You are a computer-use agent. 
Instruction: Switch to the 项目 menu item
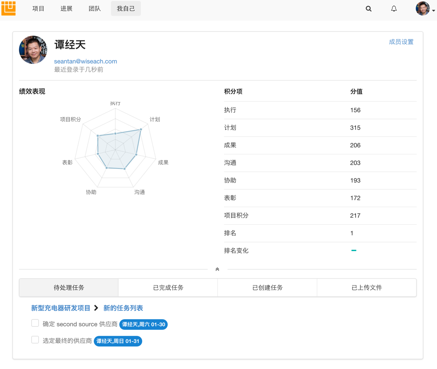38,8
